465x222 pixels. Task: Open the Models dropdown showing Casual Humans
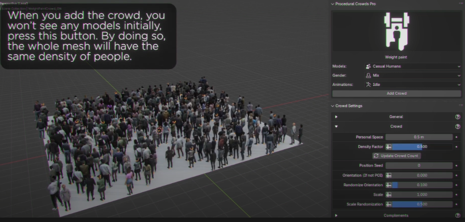coord(413,66)
